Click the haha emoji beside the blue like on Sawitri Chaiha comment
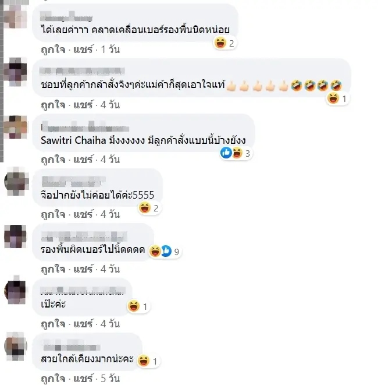378x385 pixels. pos(237,153)
